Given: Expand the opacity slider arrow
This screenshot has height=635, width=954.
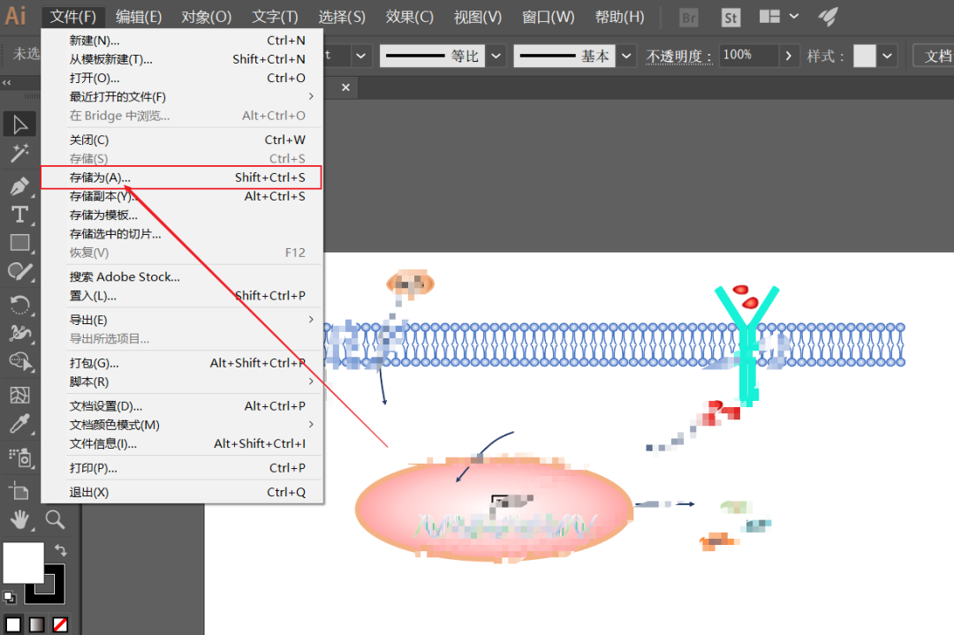Looking at the screenshot, I should point(789,56).
